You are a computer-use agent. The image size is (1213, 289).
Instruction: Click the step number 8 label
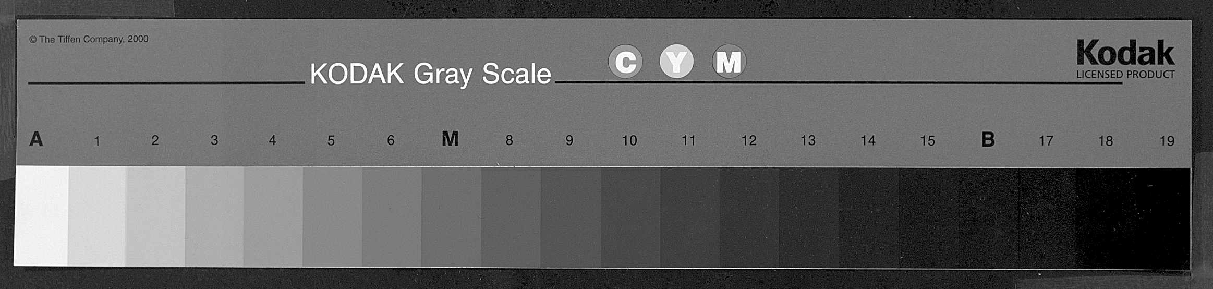point(509,140)
